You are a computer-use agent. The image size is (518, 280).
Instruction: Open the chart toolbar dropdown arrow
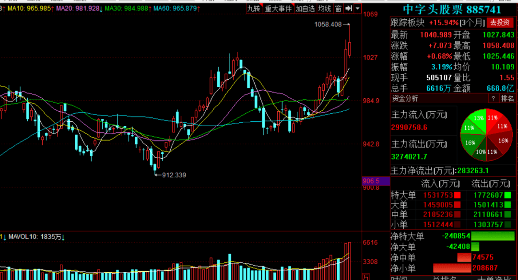coord(358,9)
